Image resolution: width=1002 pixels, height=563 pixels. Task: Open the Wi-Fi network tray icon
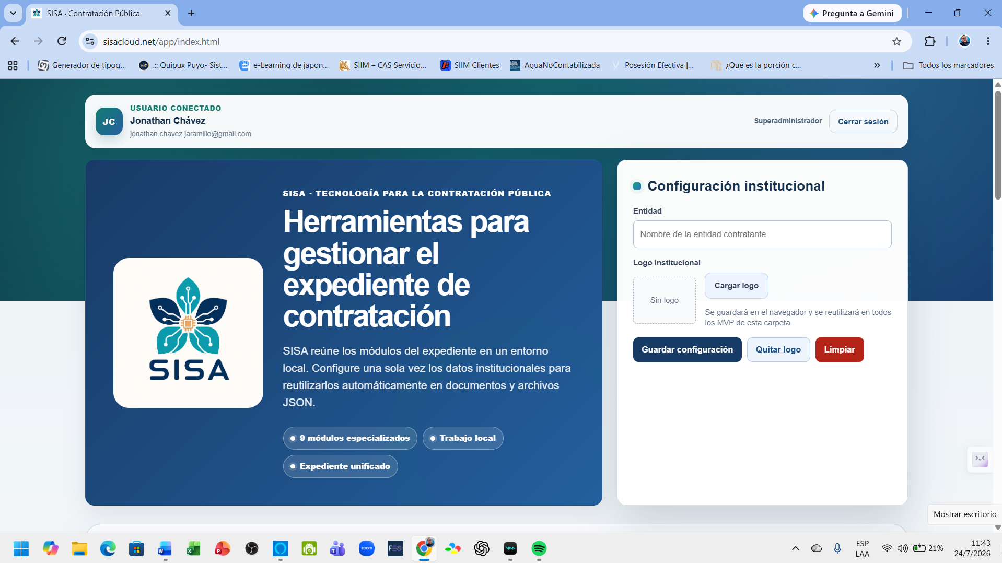(887, 548)
